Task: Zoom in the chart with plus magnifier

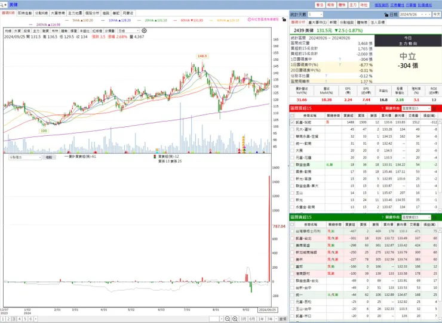Action: pos(235,319)
